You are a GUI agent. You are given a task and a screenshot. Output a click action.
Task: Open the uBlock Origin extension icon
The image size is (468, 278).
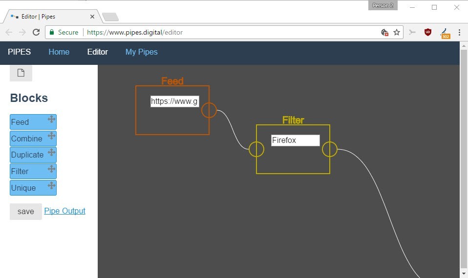pyautogui.click(x=428, y=32)
